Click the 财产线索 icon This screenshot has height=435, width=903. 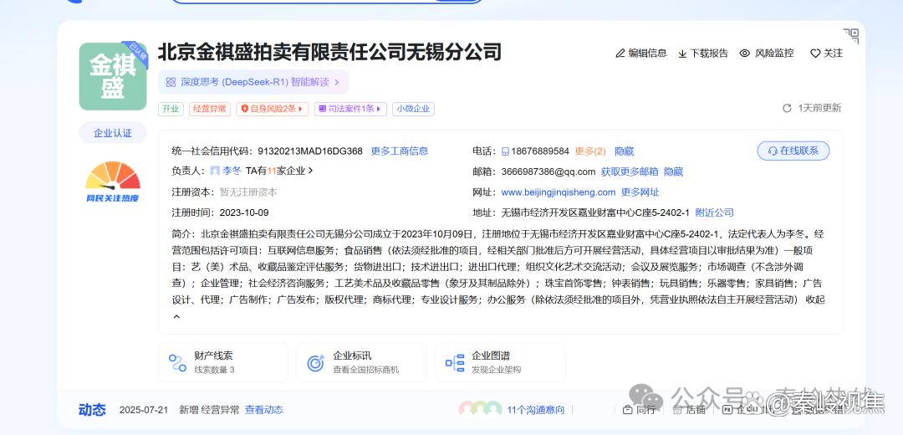tap(177, 362)
